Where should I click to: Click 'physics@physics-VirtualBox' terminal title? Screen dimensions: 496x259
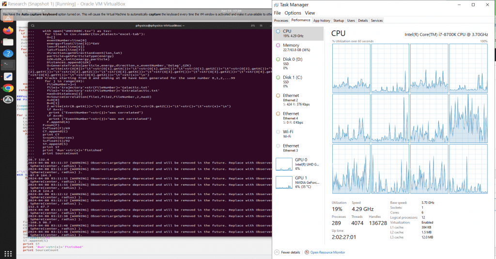(160, 25)
